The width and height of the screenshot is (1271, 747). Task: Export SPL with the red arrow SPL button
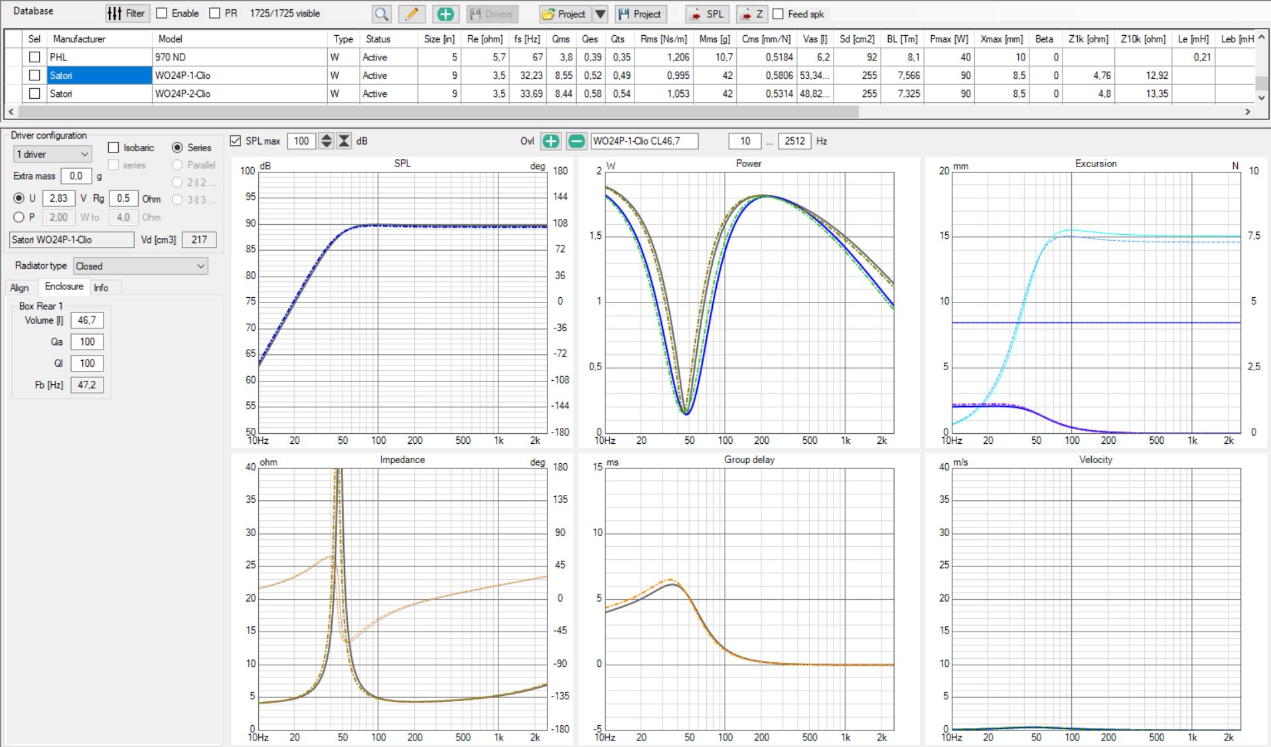click(x=707, y=14)
